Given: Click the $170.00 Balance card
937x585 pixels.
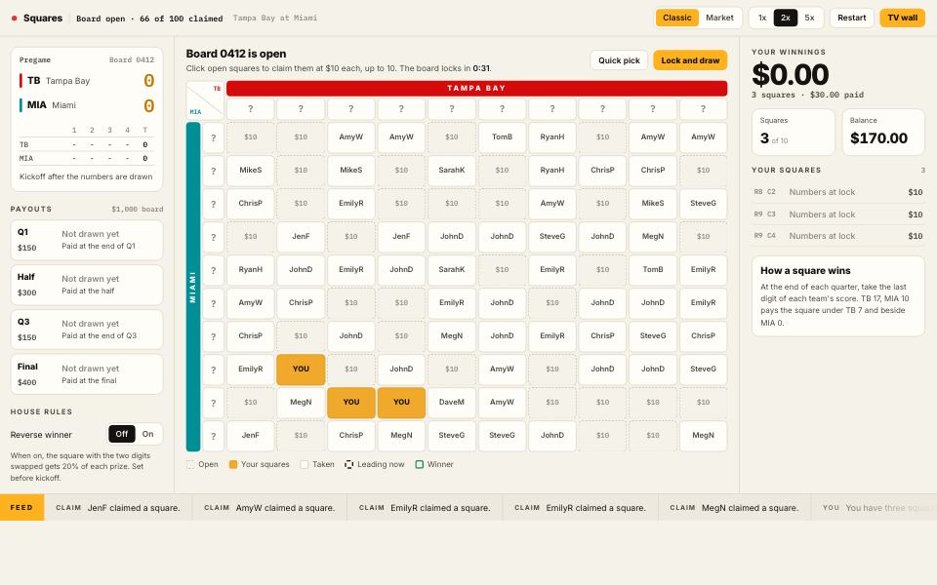Looking at the screenshot, I should coord(883,132).
